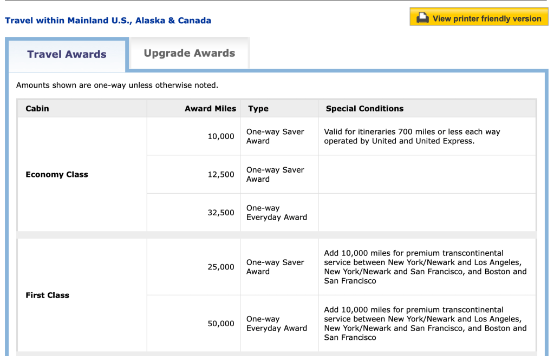The image size is (554, 356).
Task: Click One-way Everyday Award in the 32,500 row
Action: [276, 213]
